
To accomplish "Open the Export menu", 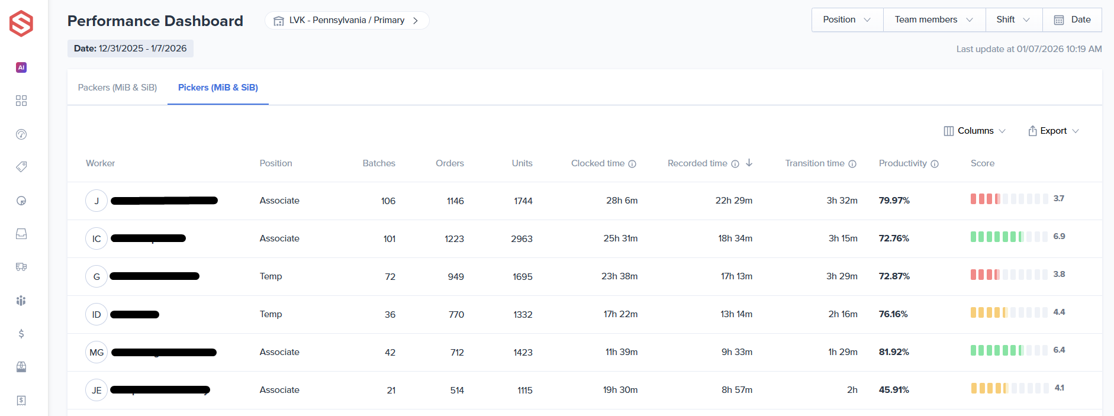I will (x=1054, y=131).
